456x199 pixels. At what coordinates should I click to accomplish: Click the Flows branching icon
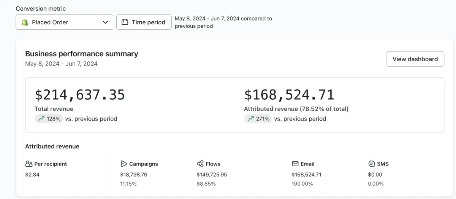200,164
